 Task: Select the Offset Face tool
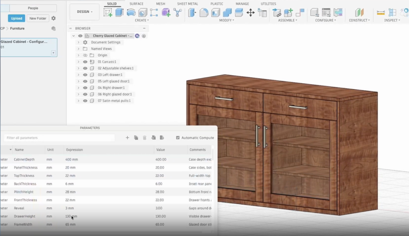click(239, 12)
